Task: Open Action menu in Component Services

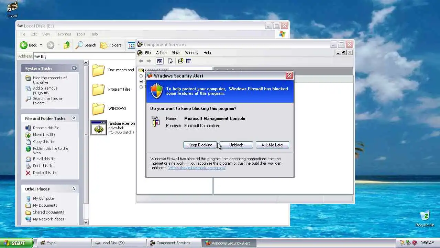Action: (161, 53)
